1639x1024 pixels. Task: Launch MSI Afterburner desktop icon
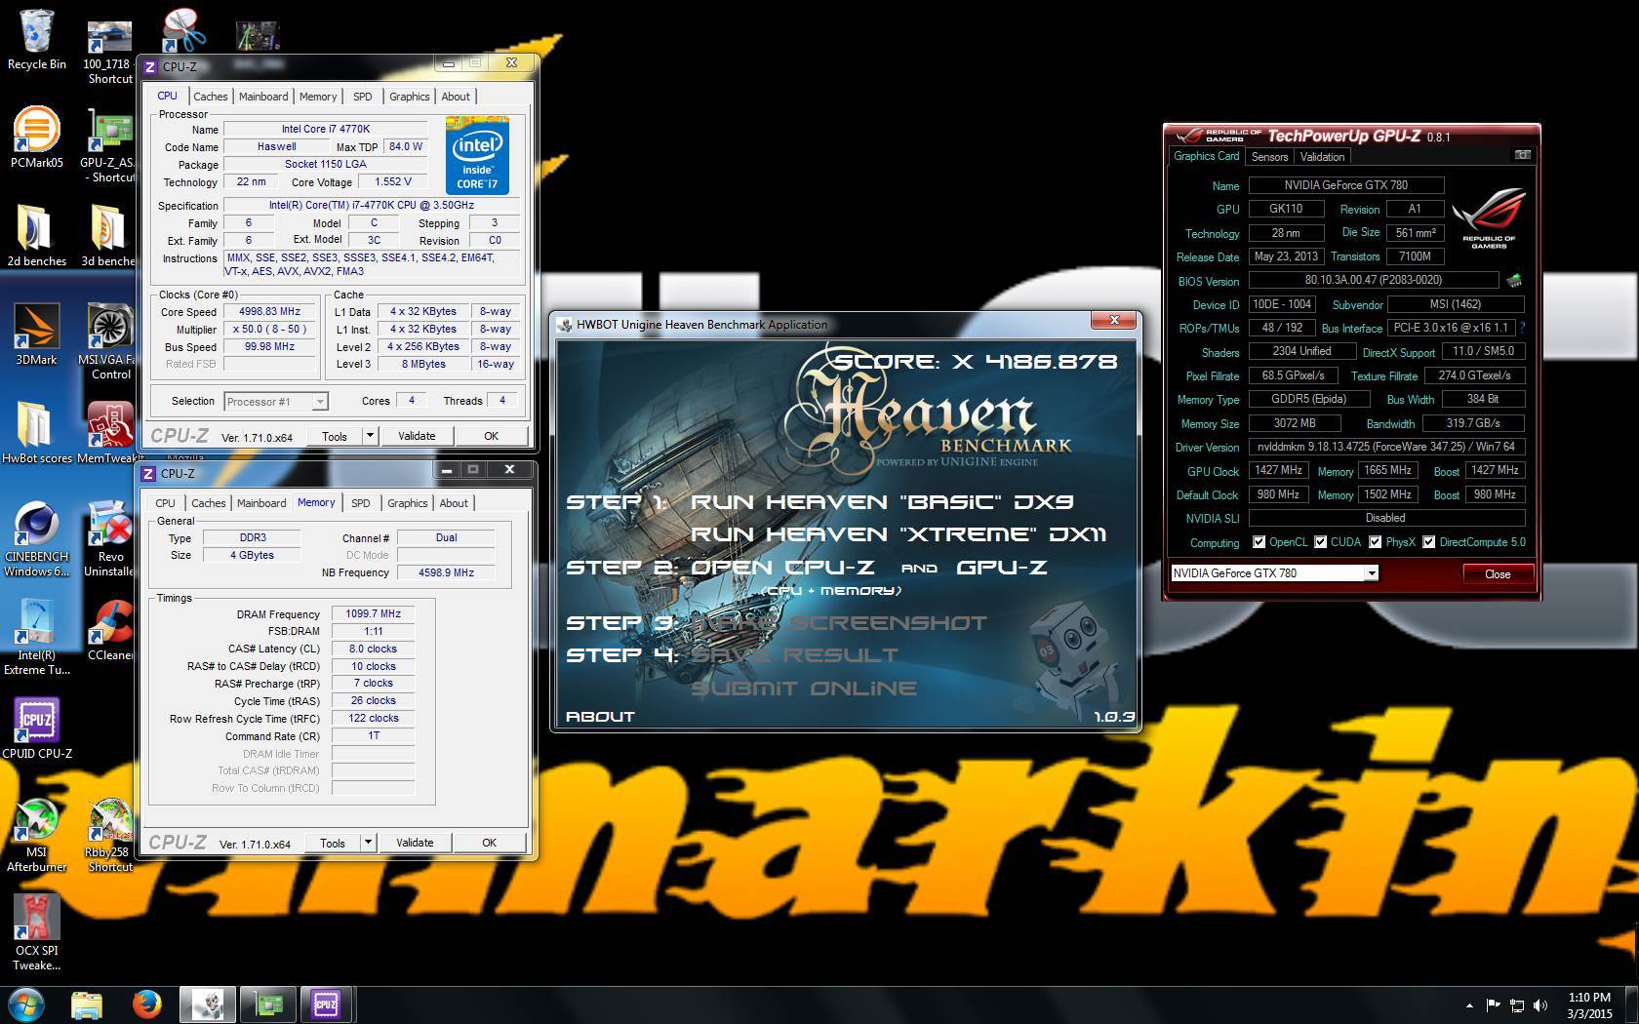tap(37, 835)
